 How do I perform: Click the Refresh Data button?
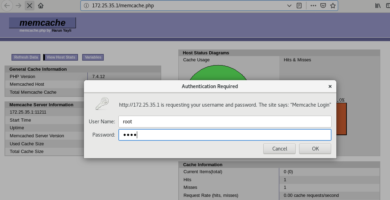(x=26, y=57)
